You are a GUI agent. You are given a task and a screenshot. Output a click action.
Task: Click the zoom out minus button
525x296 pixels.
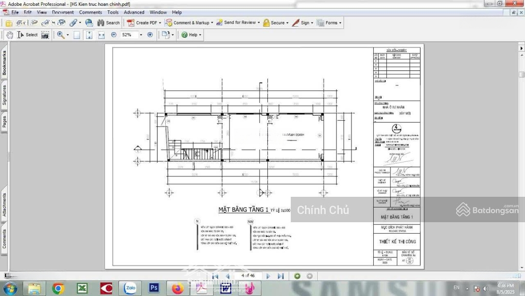(114, 35)
